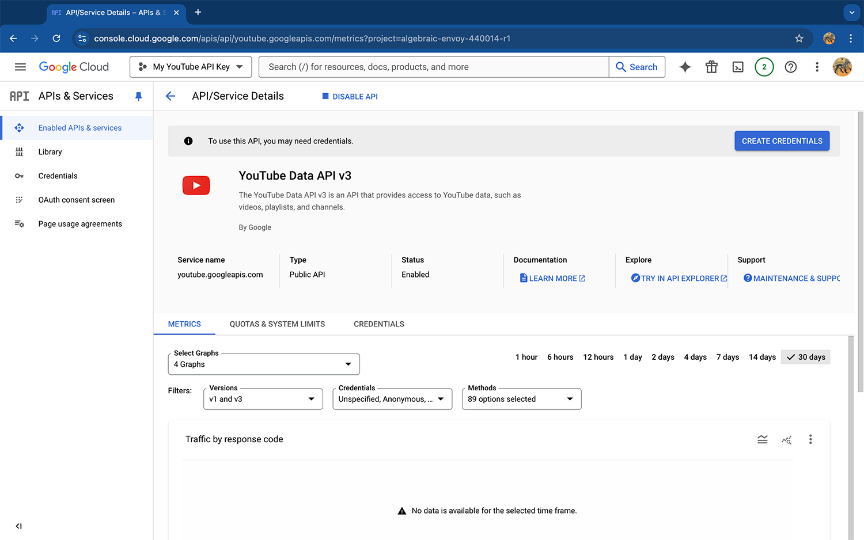Close the API/Service Details browser tab
Viewport: 864px width, 540px height.
tap(176, 12)
